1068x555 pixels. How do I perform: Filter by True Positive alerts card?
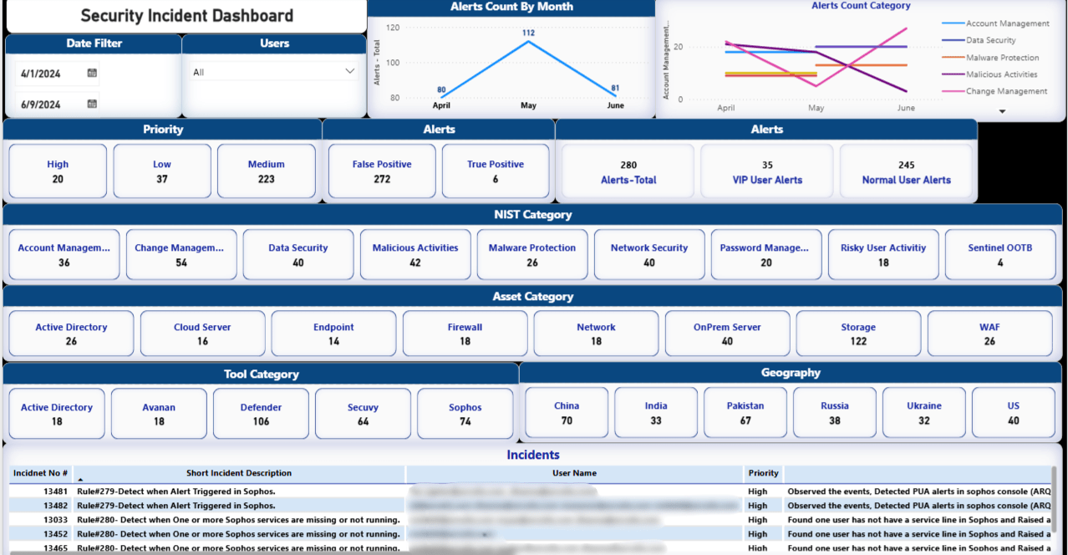pos(495,171)
